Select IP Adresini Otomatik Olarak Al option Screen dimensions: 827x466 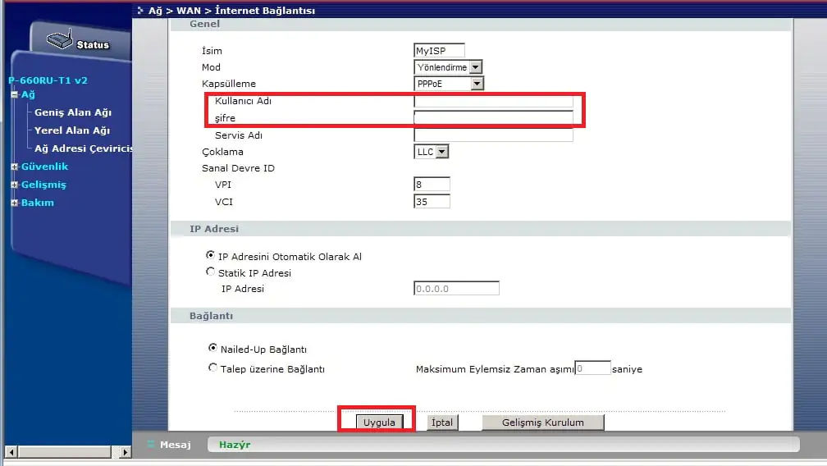[x=211, y=256]
